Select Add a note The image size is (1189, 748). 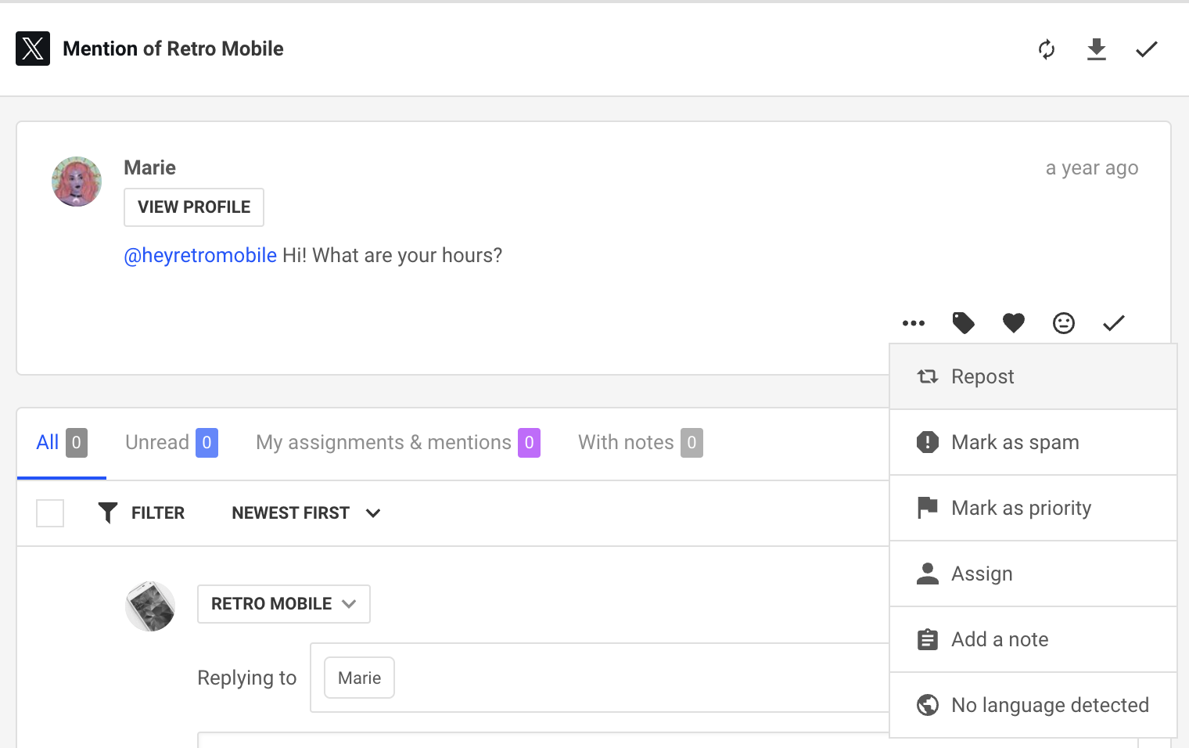coord(1033,639)
